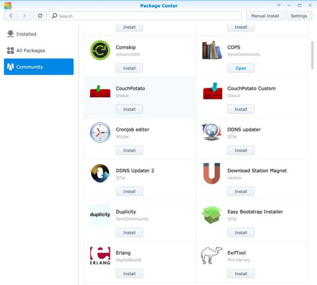Click the vertical scrollbar thumb
The height and width of the screenshot is (285, 317).
coord(313,55)
